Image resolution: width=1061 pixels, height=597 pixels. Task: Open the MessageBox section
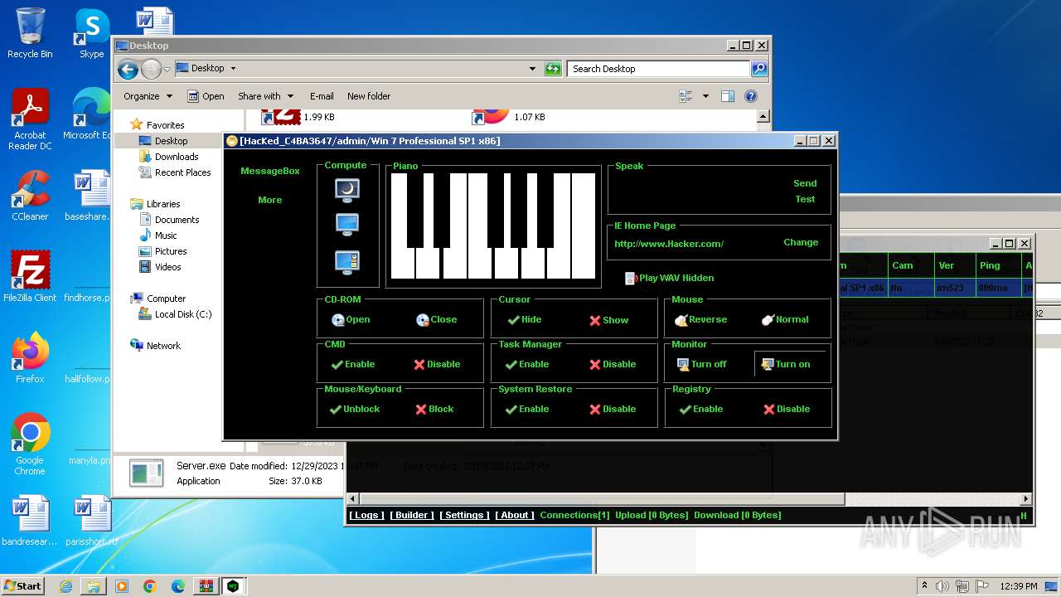pyautogui.click(x=269, y=171)
